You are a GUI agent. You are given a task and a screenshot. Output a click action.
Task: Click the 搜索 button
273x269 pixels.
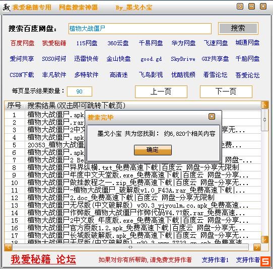click(x=238, y=28)
